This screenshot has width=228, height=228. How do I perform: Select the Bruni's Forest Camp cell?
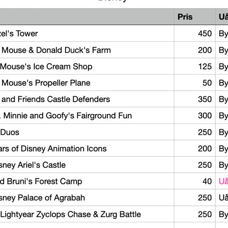(x=87, y=181)
